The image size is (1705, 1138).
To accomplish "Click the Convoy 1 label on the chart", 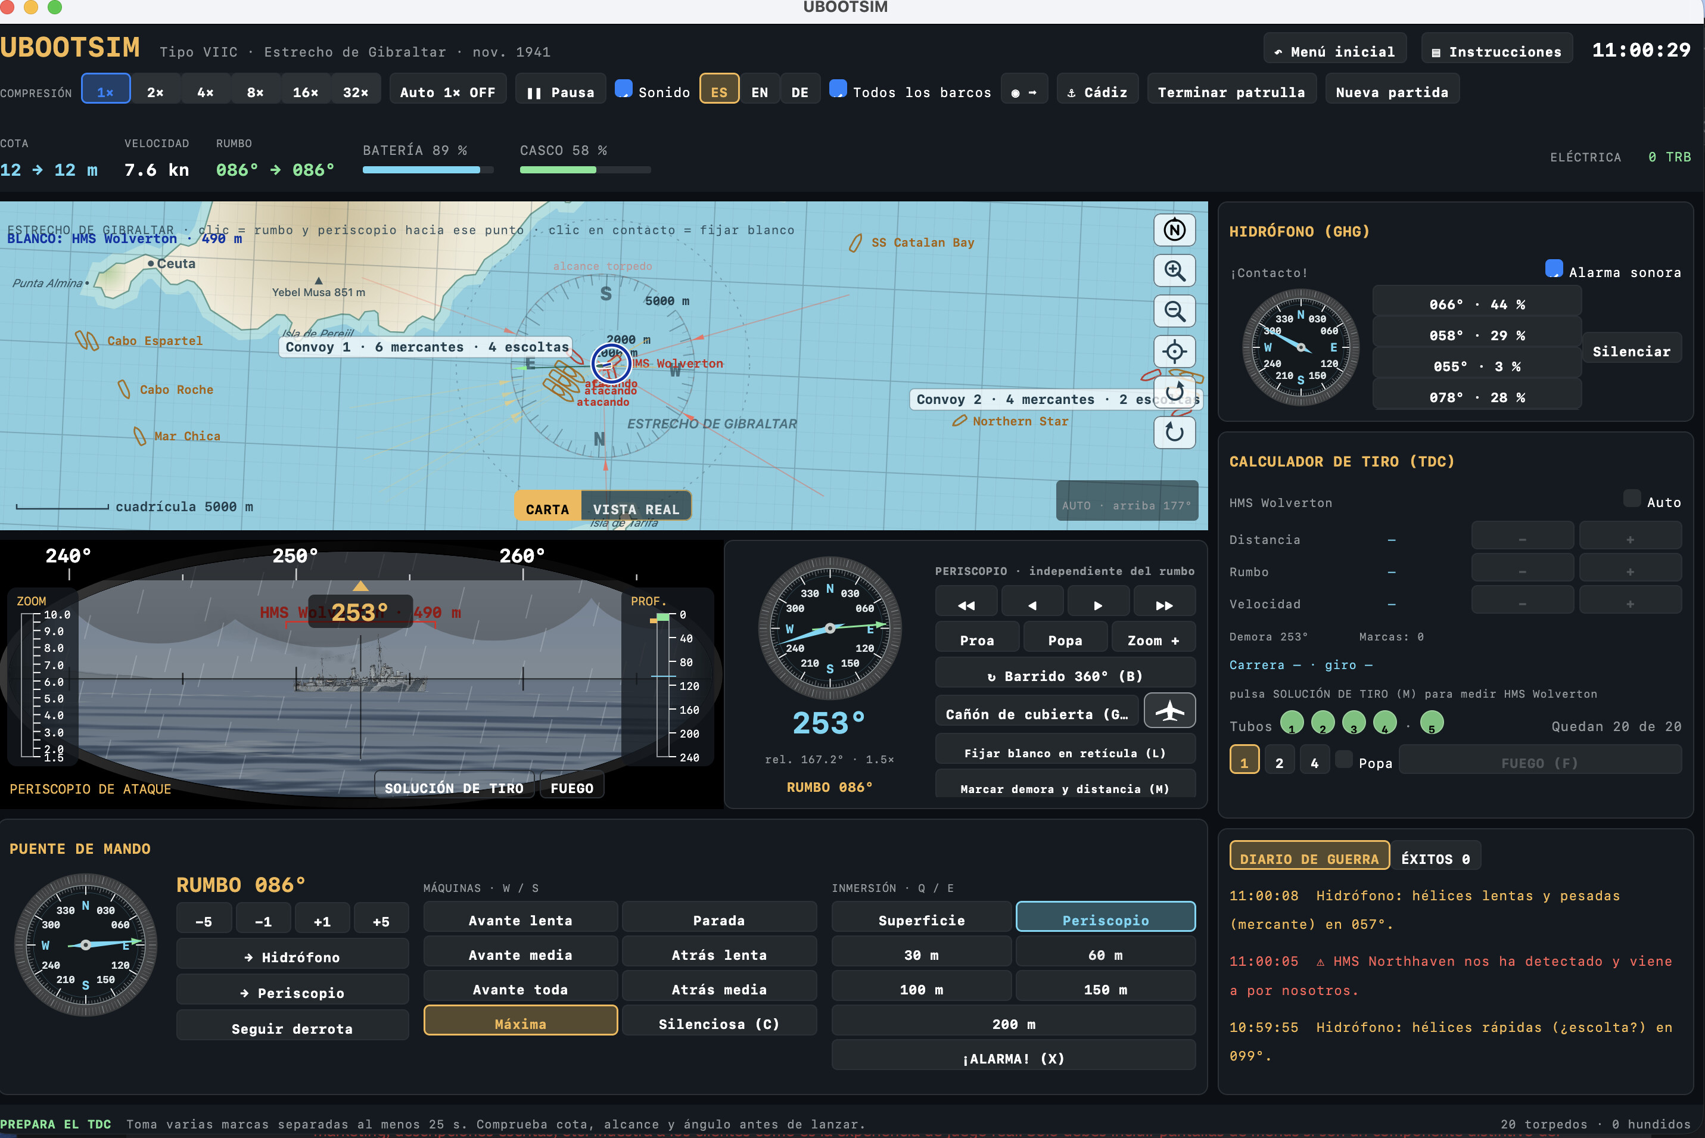I will [x=427, y=347].
